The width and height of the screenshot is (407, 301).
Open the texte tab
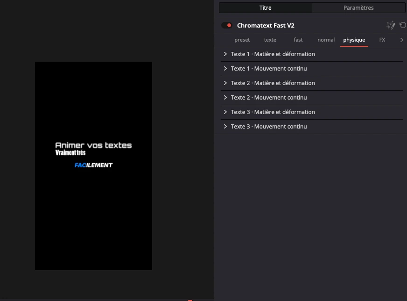[x=270, y=40]
